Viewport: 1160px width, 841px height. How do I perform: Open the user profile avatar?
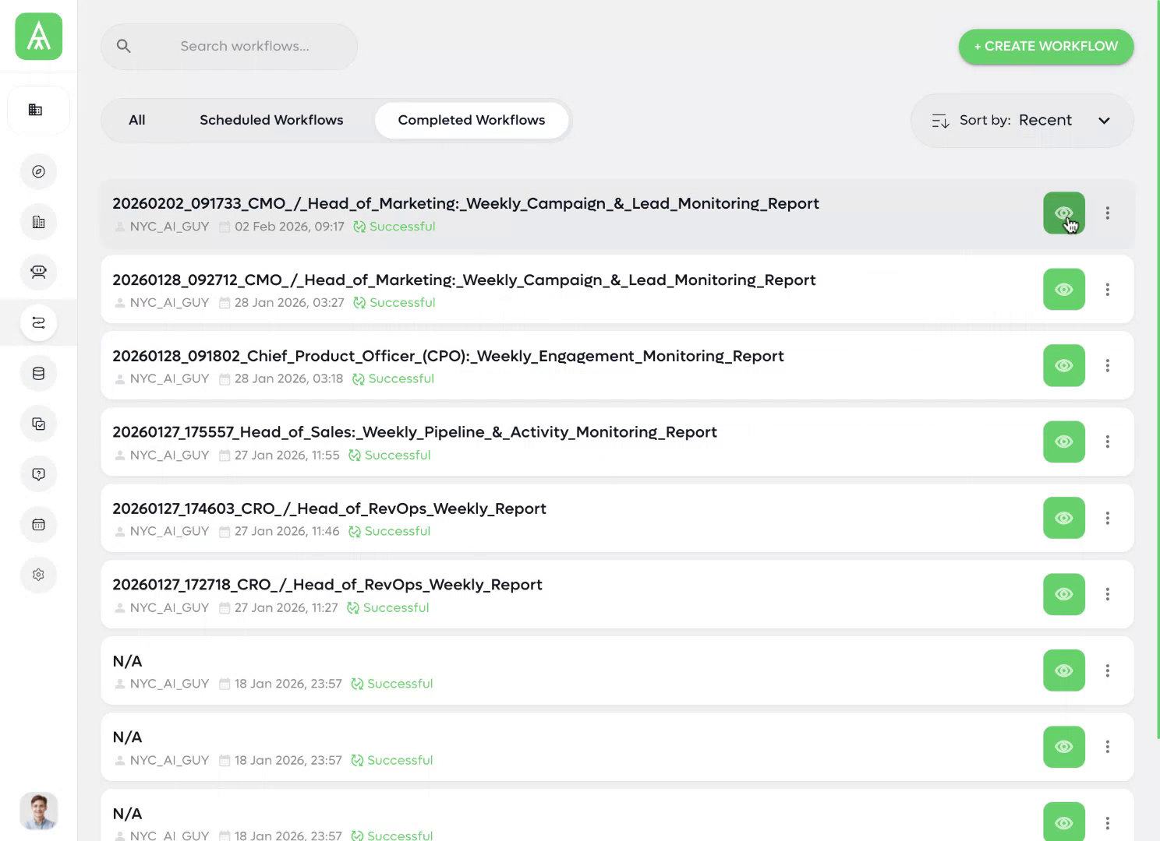pos(38,811)
